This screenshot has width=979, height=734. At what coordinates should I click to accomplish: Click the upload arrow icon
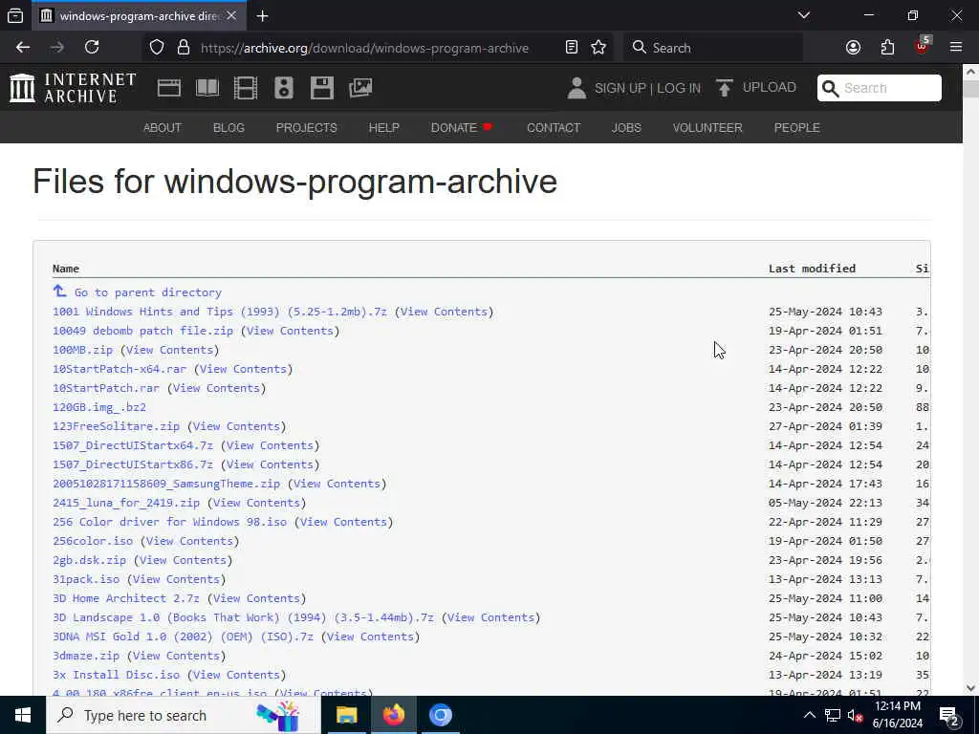coord(725,88)
